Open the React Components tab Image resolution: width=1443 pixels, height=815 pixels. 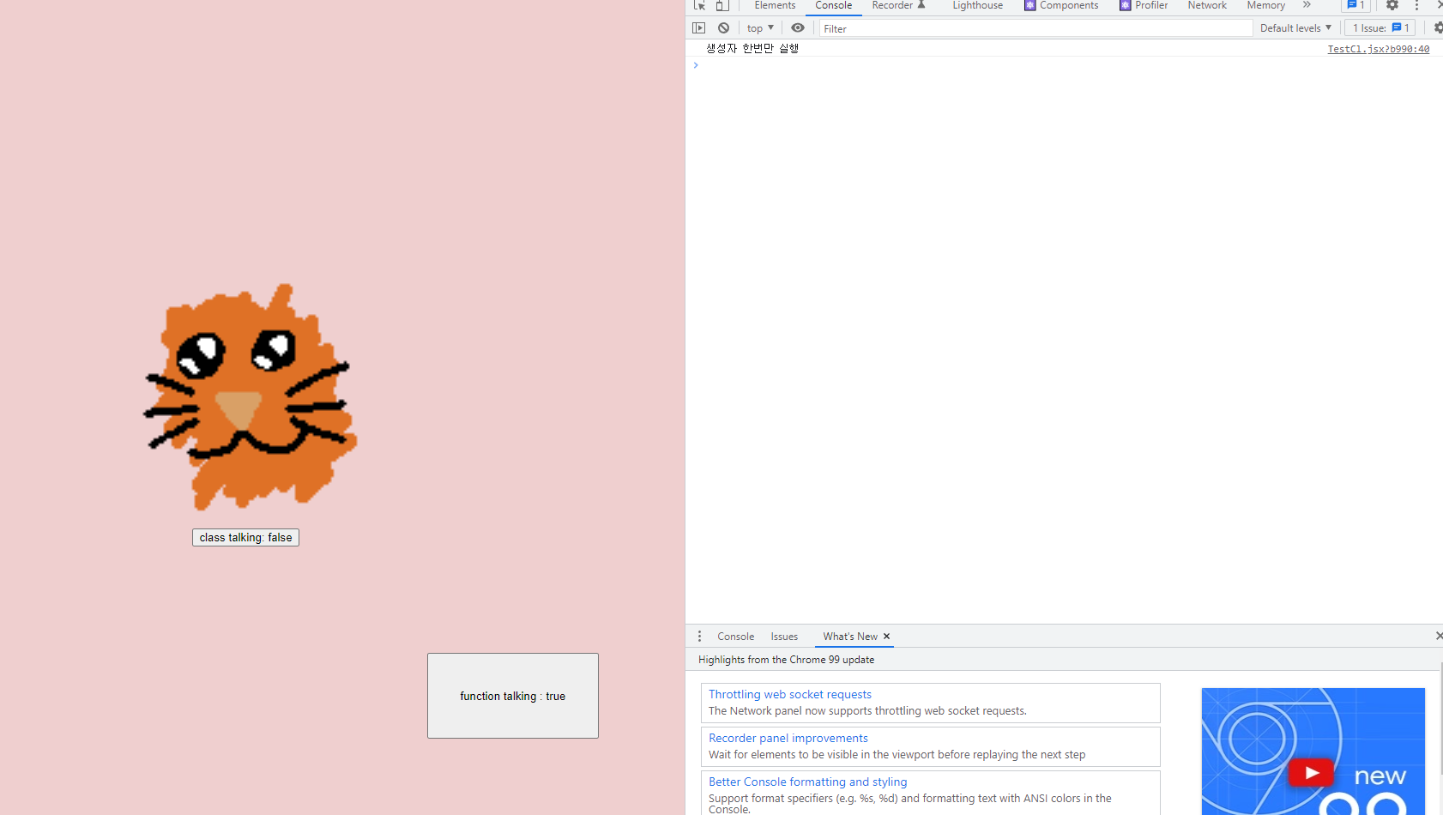pyautogui.click(x=1061, y=5)
